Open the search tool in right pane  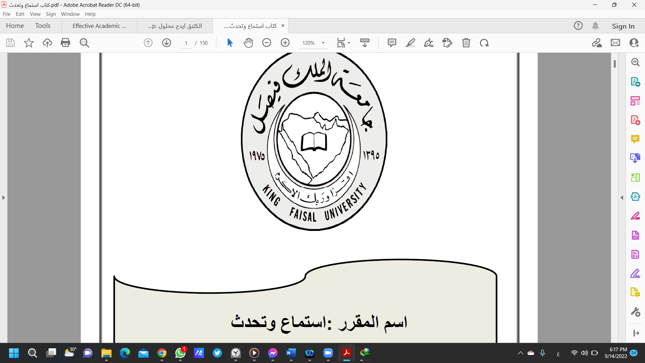635,62
